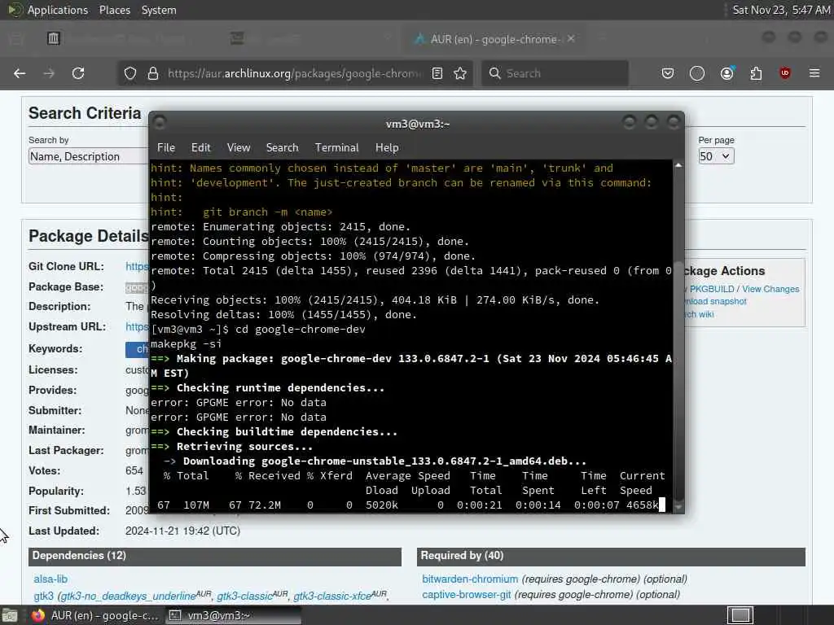Viewport: 834px width, 625px height.
Task: Toggle reader view icon in address bar
Action: [437, 73]
